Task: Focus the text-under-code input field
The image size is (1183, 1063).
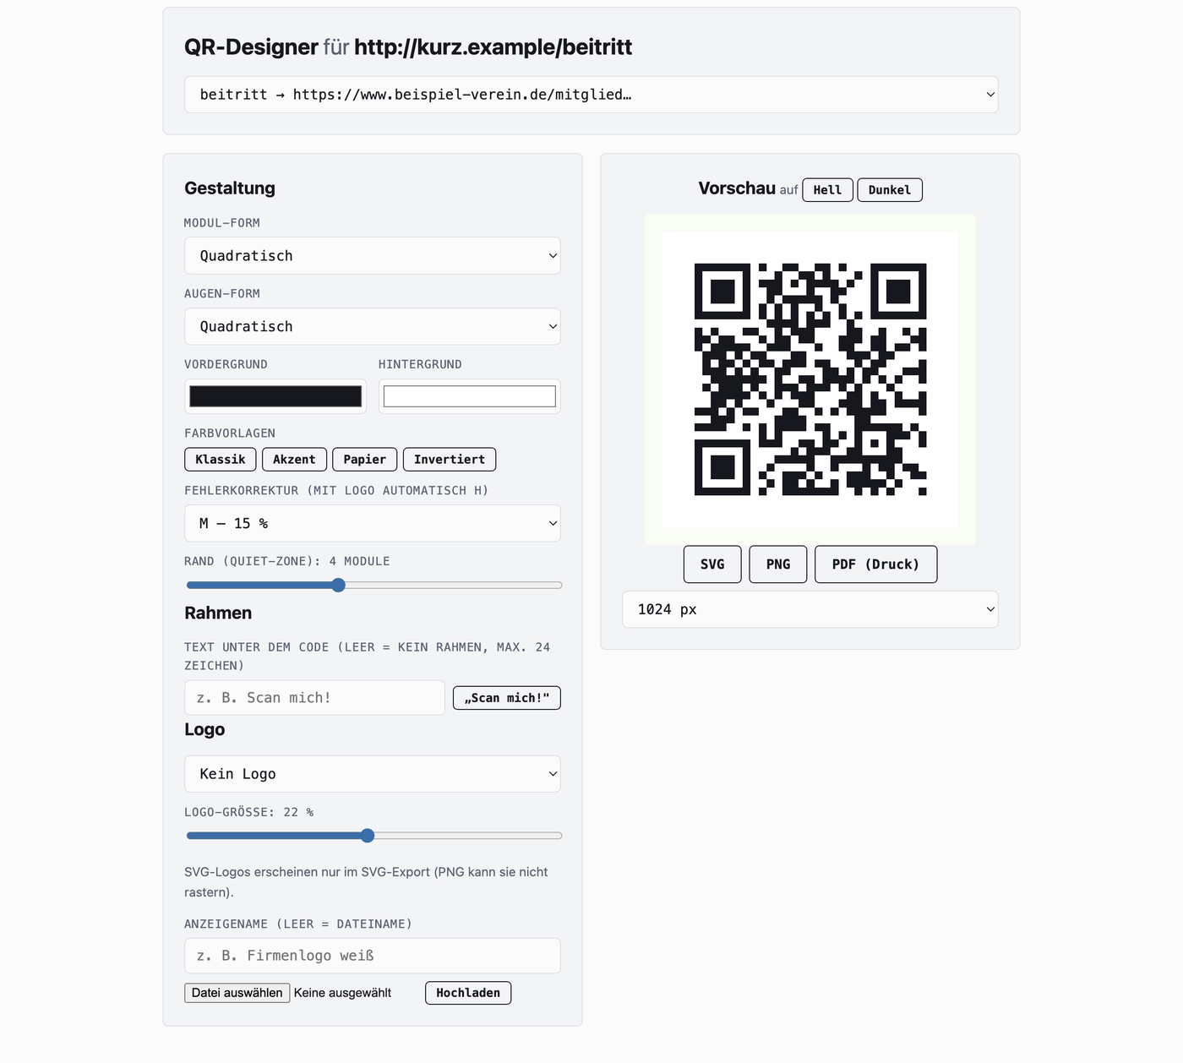Action: point(314,698)
